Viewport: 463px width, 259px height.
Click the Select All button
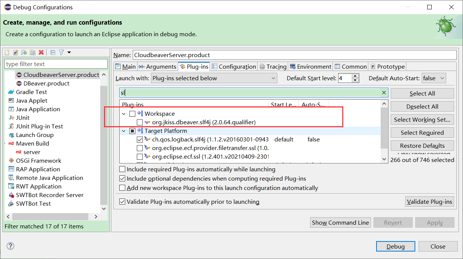tap(422, 93)
